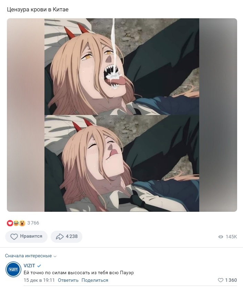
Task: Click the red heart reaction emoji
Action: click(x=10, y=223)
